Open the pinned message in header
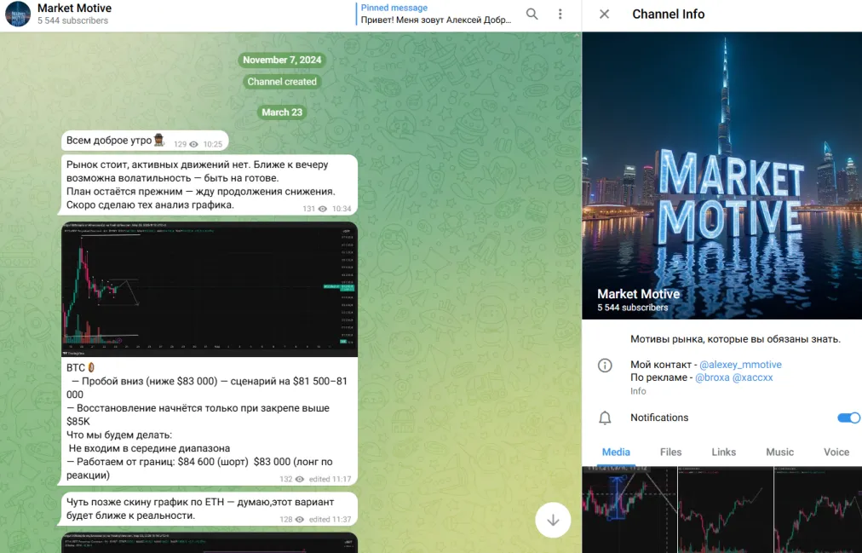Screen dimensions: 862x553 click(x=436, y=14)
